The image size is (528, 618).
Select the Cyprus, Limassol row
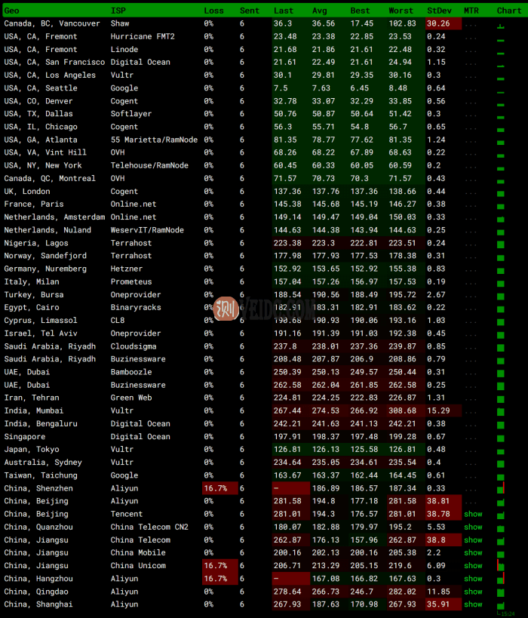[x=264, y=321]
